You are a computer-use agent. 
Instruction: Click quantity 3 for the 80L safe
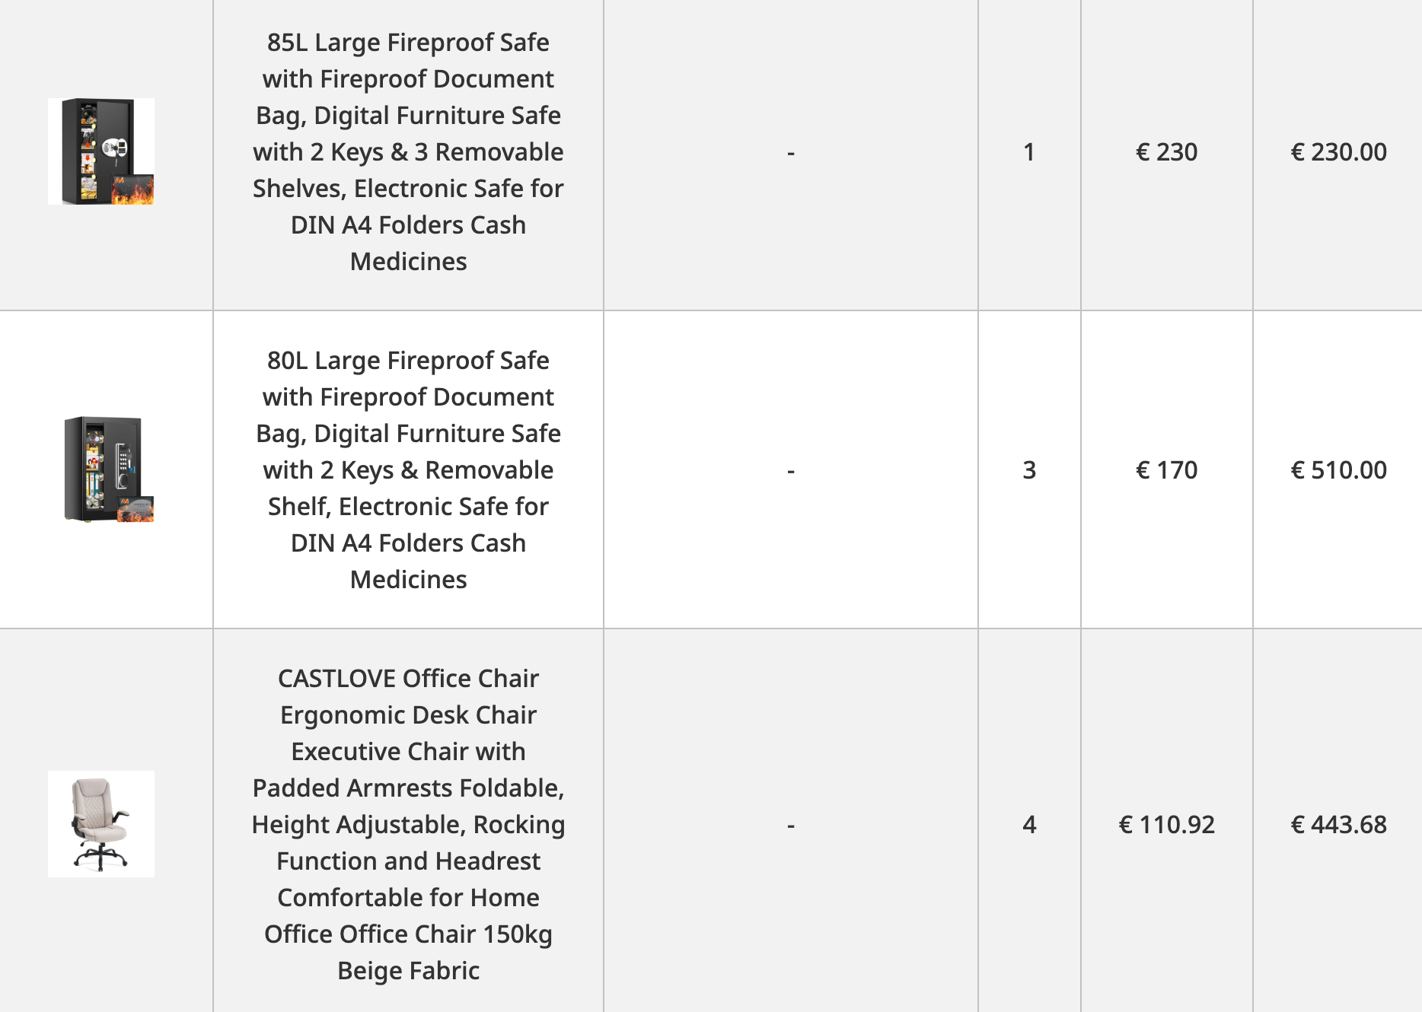coord(1029,470)
